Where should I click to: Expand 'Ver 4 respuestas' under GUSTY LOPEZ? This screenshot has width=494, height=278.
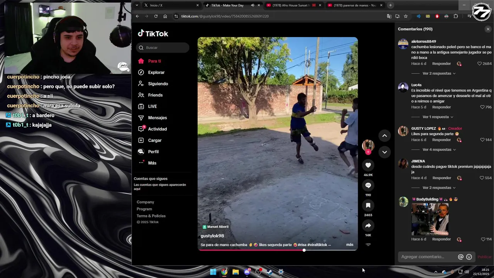click(439, 149)
